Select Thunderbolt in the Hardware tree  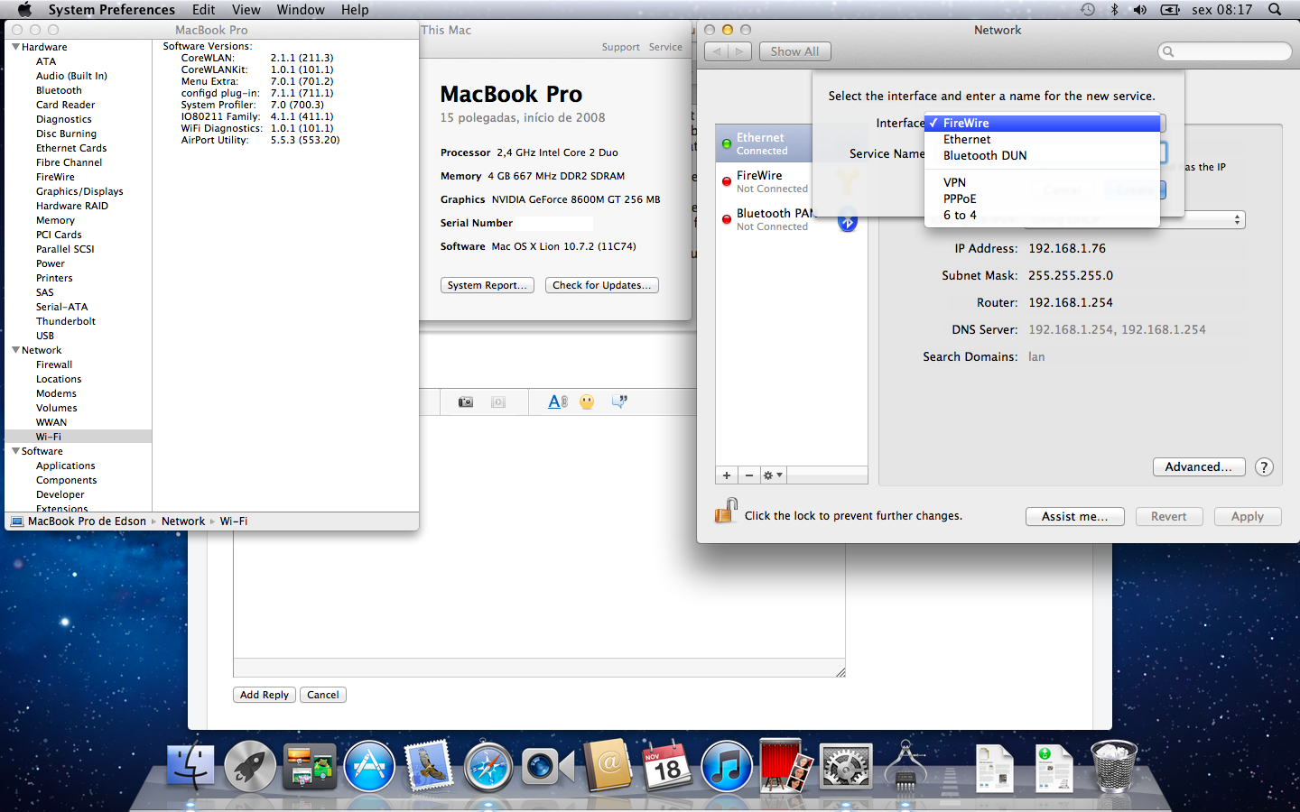(x=66, y=321)
